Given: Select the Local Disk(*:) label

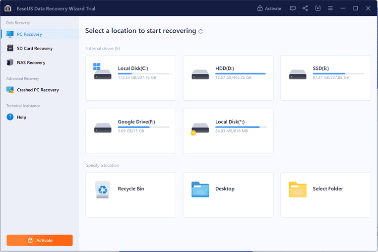Looking at the screenshot, I should click(230, 122).
